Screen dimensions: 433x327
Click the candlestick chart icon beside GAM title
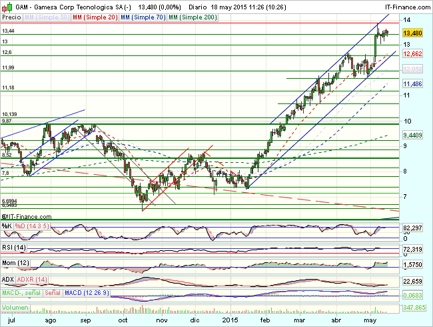pos(7,7)
